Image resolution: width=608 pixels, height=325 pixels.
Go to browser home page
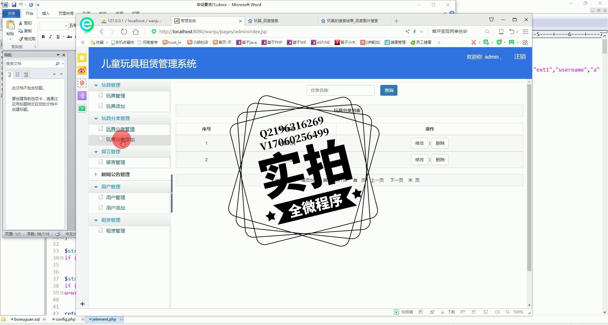coord(136,31)
